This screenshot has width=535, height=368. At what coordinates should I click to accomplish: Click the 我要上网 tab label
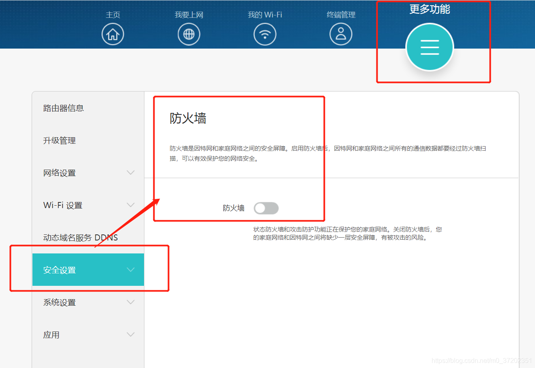click(x=189, y=15)
